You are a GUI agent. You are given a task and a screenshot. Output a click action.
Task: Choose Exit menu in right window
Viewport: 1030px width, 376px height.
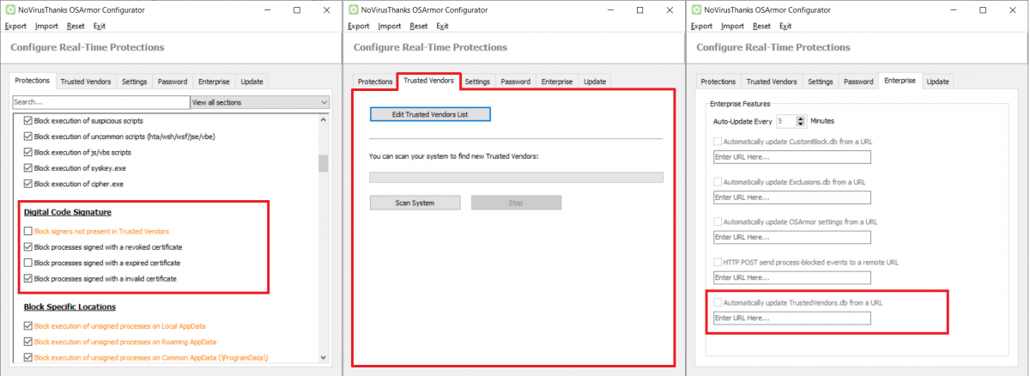tap(786, 26)
